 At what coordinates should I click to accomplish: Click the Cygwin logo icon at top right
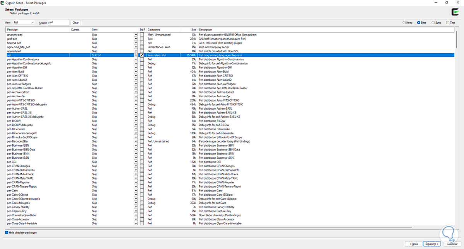(x=455, y=12)
